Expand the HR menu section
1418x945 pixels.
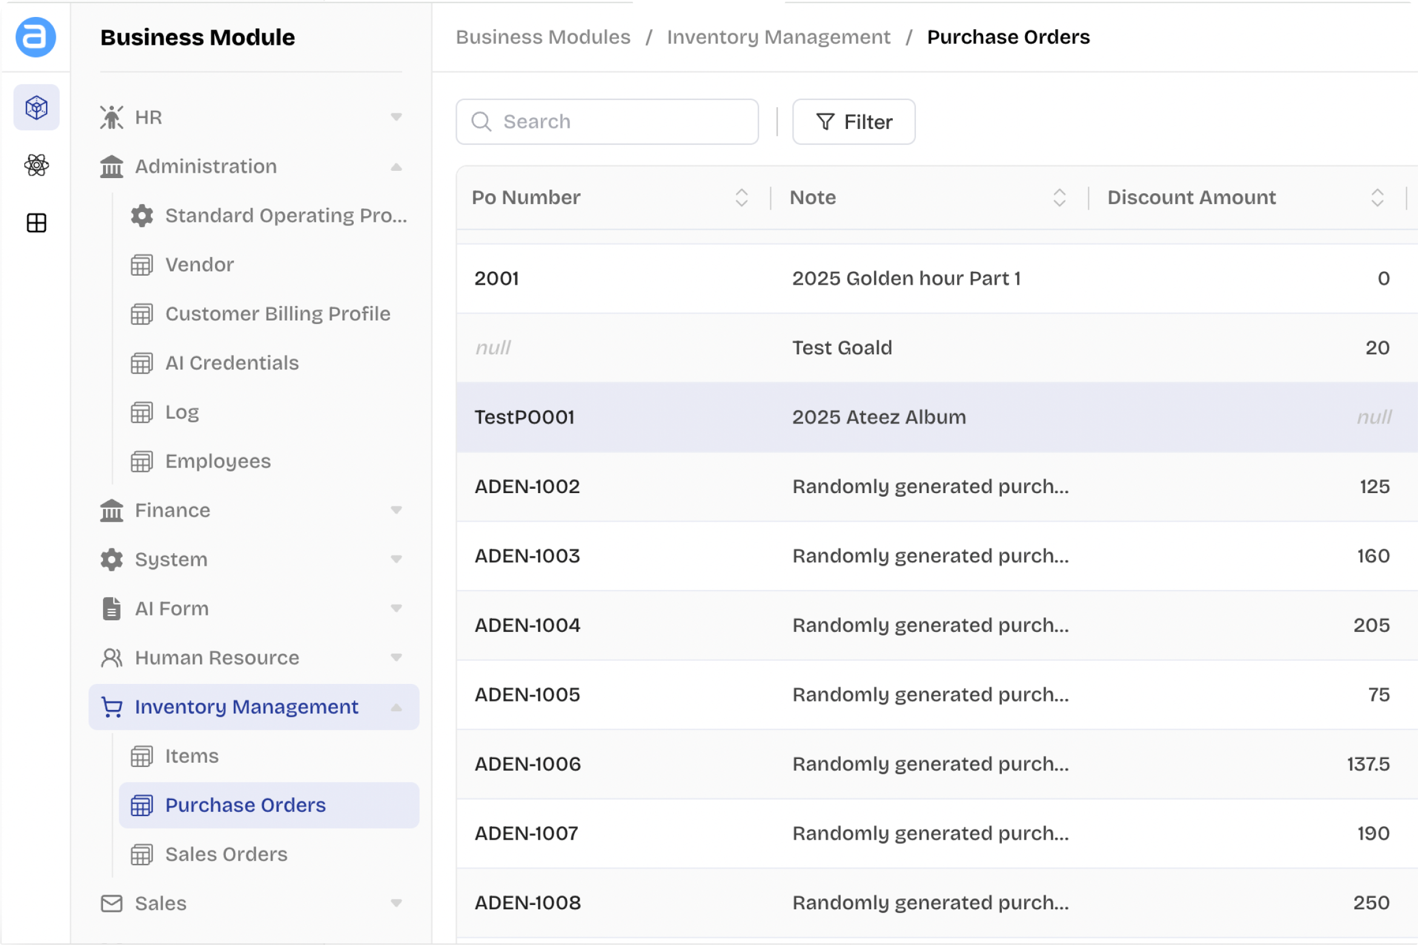pyautogui.click(x=396, y=117)
